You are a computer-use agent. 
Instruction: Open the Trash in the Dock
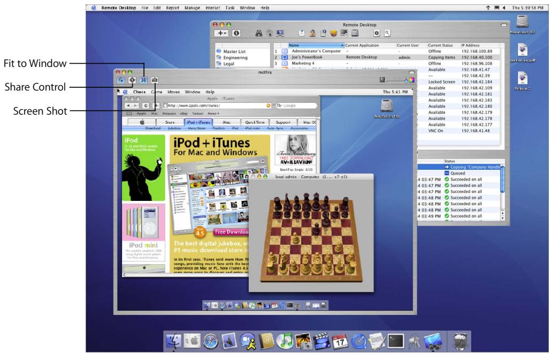[x=461, y=341]
